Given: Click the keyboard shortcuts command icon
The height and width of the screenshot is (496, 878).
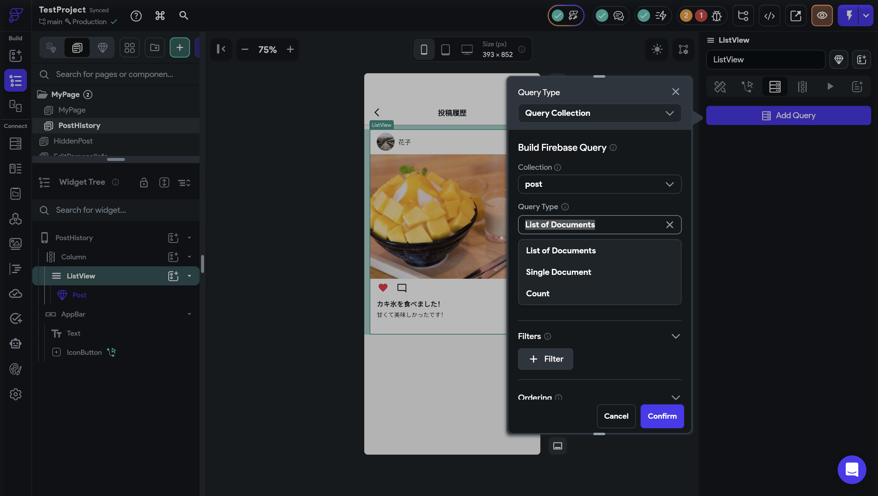Looking at the screenshot, I should coord(160,16).
